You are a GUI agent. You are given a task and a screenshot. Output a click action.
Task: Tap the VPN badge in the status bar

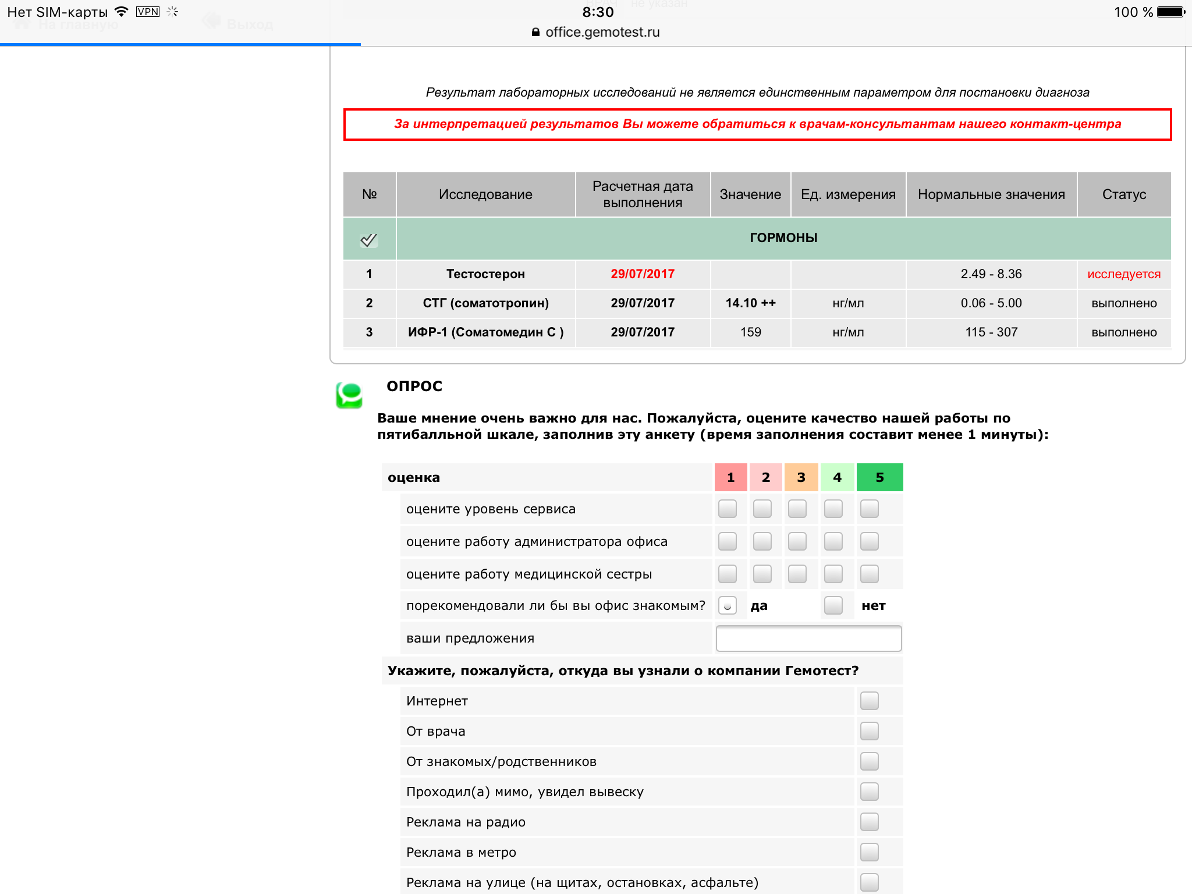click(147, 11)
